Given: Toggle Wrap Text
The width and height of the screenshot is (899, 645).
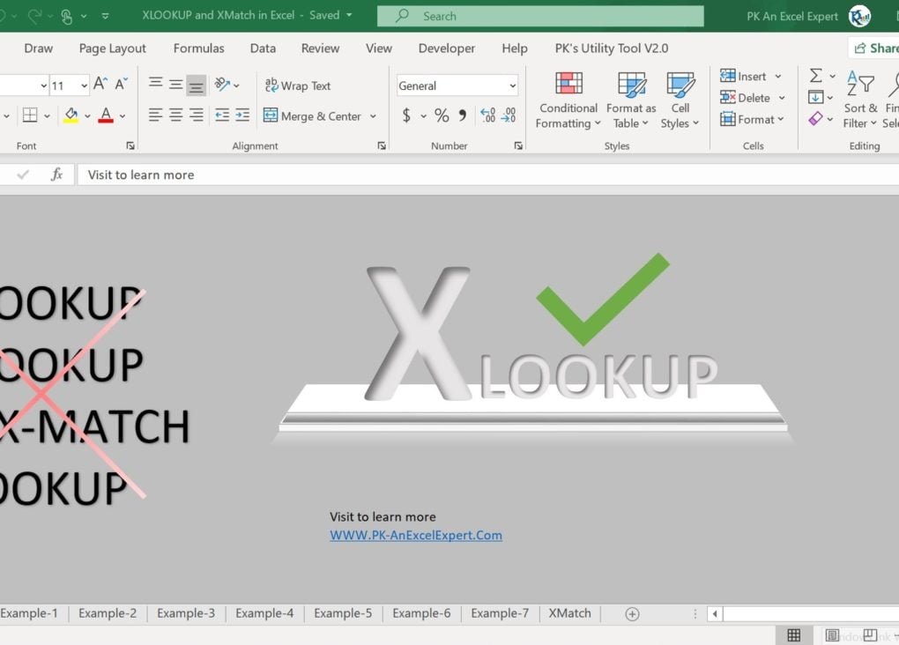Looking at the screenshot, I should click(298, 85).
